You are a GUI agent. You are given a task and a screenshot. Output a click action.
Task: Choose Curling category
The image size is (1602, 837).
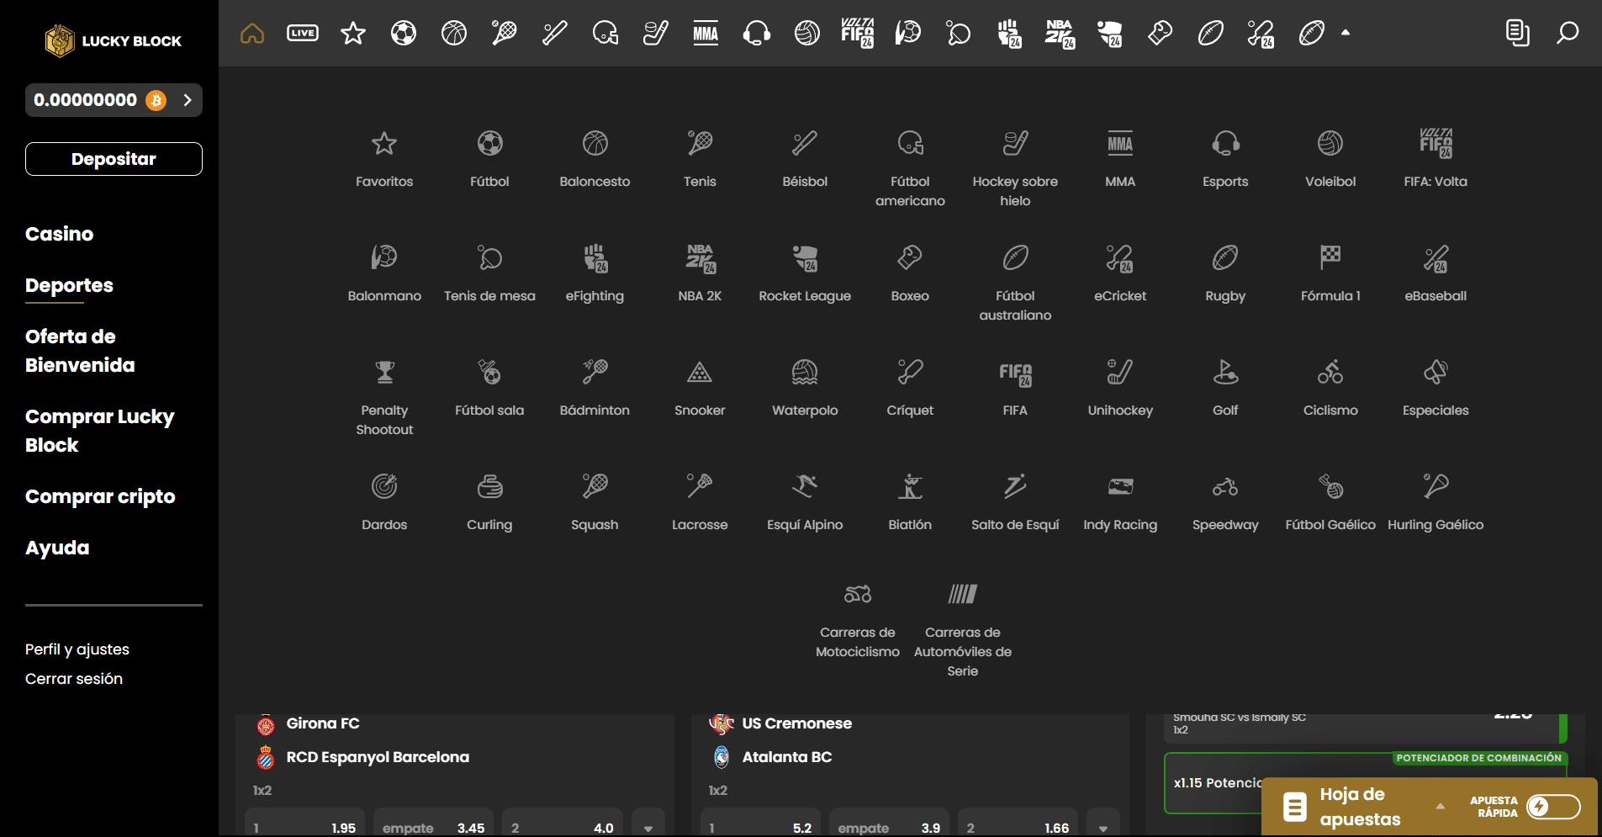(489, 502)
